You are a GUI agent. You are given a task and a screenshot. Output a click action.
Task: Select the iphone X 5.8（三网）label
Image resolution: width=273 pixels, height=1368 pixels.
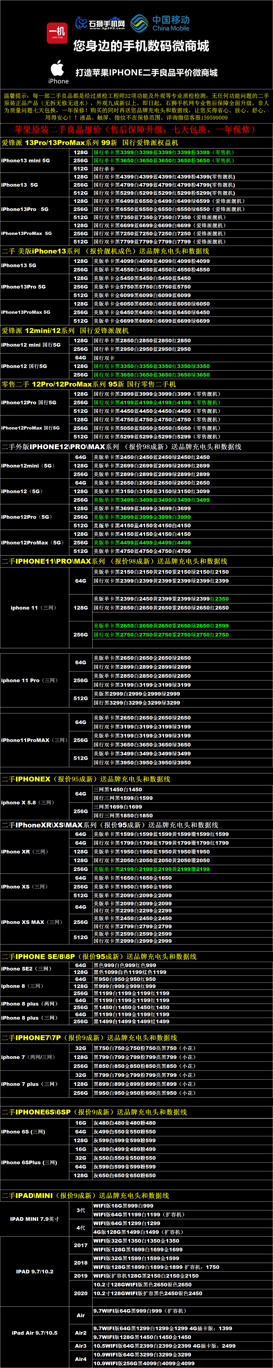pos(28,802)
